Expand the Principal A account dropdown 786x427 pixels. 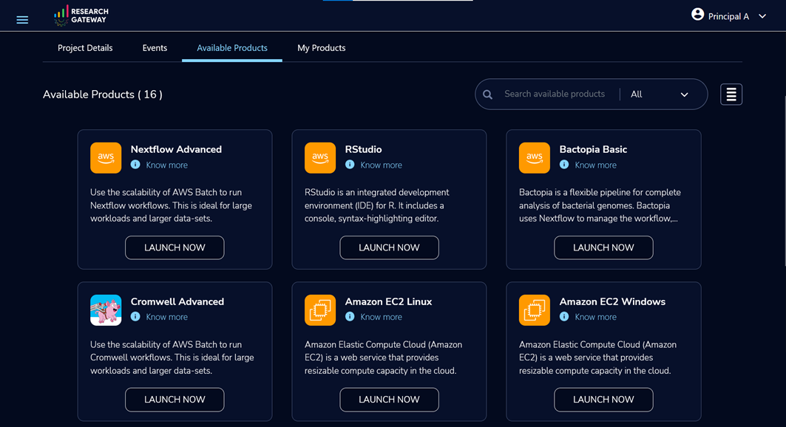[762, 16]
